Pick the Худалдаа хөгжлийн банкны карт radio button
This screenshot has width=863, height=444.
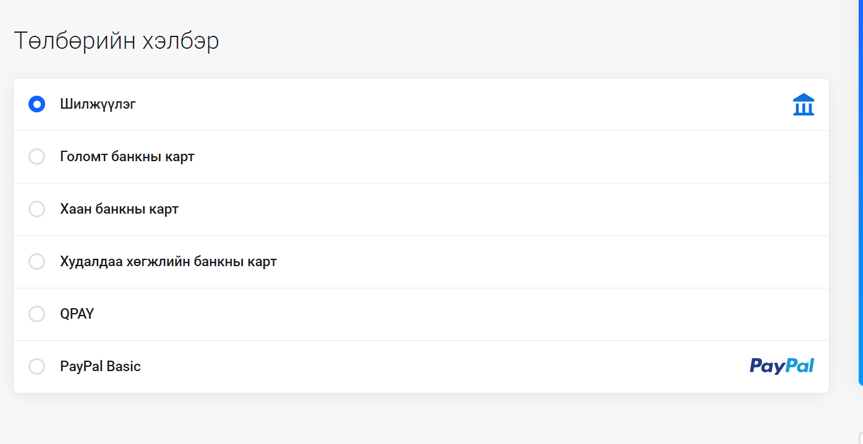click(x=37, y=262)
